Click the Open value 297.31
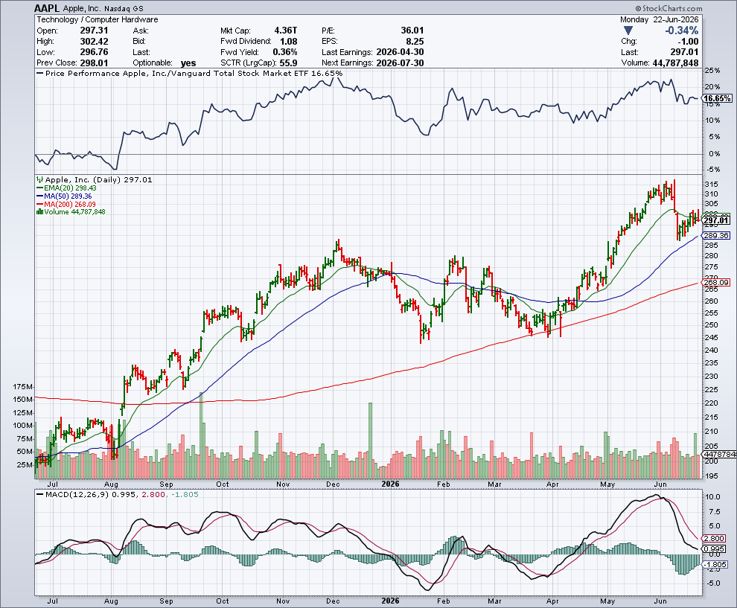 (94, 31)
